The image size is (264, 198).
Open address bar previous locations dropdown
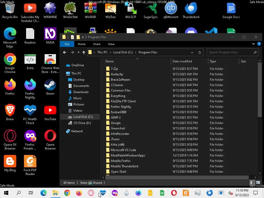pyautogui.click(x=192, y=52)
